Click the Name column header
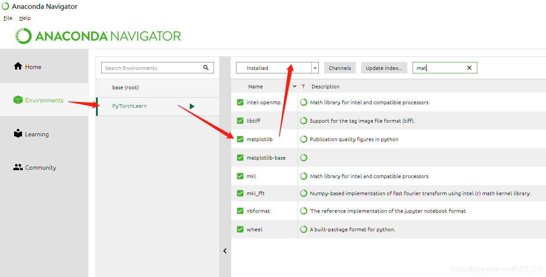Image resolution: width=546 pixels, height=277 pixels. pos(255,87)
